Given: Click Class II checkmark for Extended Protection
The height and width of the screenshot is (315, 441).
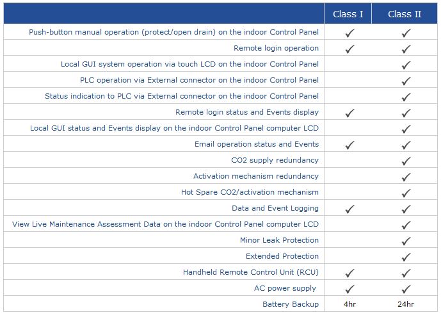Looking at the screenshot, I should [x=406, y=257].
